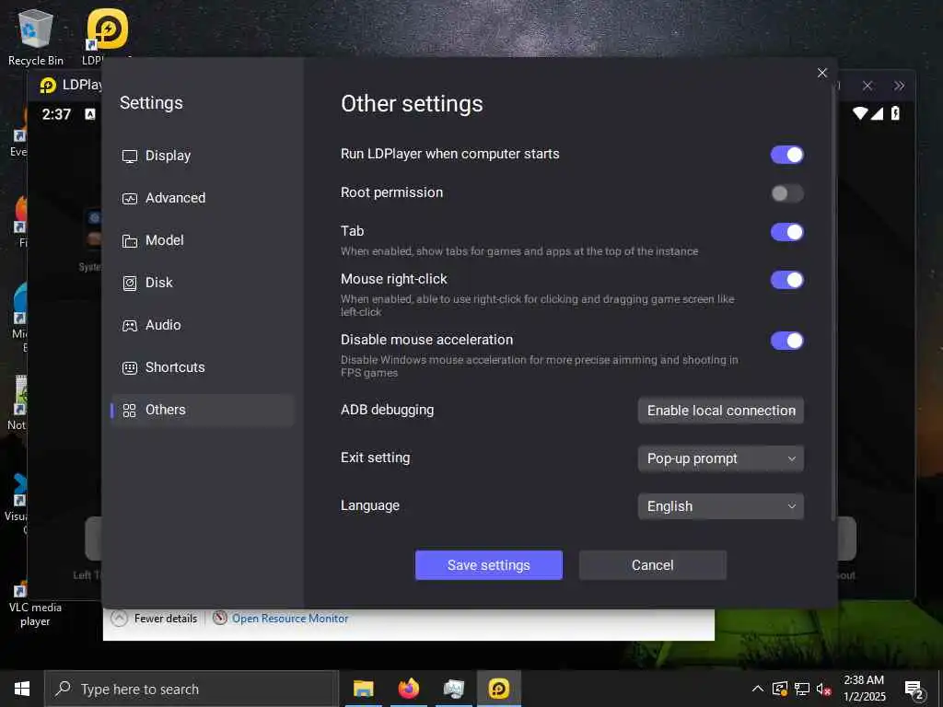
Task: Open the Windows Start menu
Action: (x=22, y=689)
